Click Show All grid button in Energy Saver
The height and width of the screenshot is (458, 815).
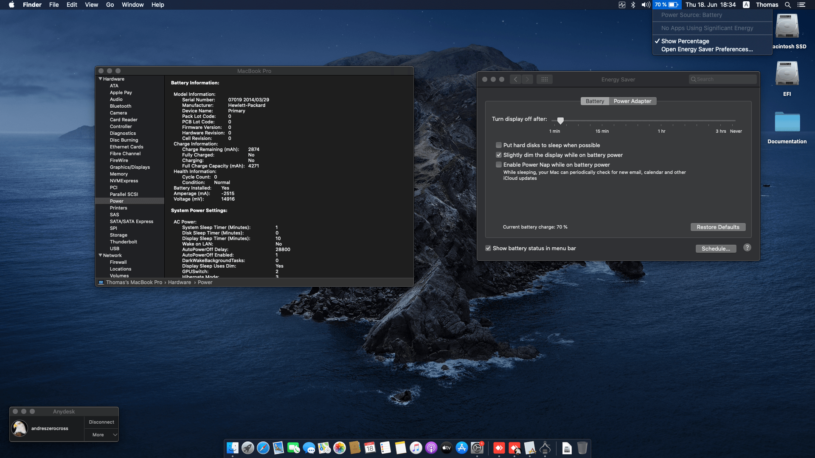[545, 79]
